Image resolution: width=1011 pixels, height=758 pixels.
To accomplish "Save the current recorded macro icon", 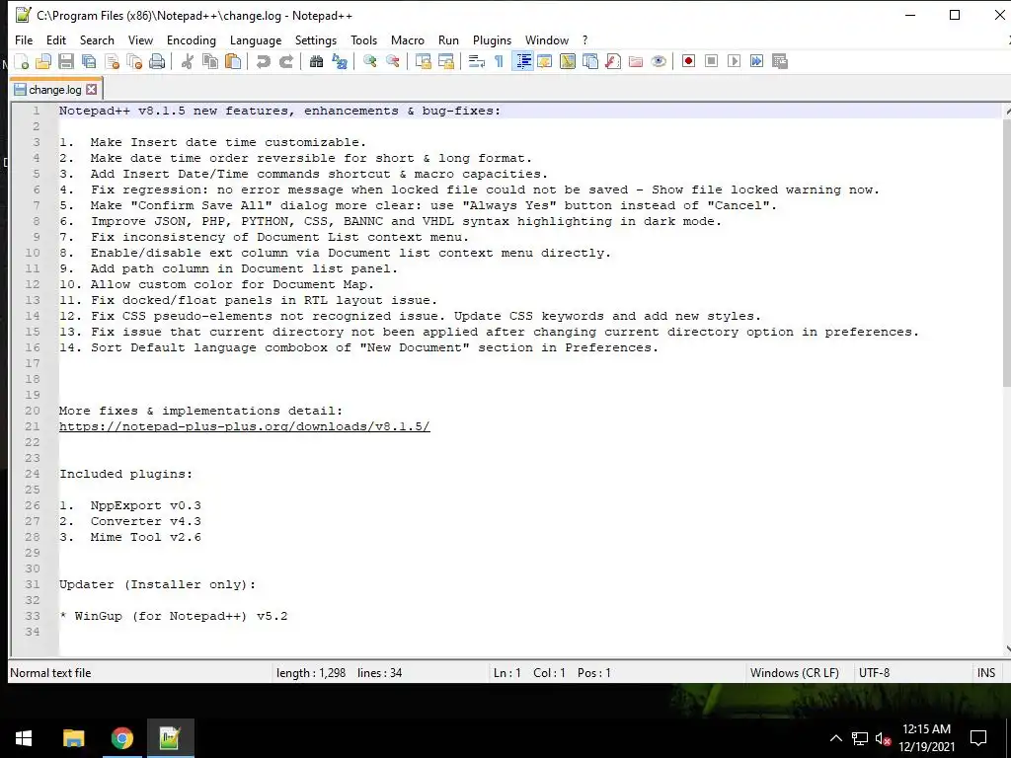I will [x=780, y=61].
